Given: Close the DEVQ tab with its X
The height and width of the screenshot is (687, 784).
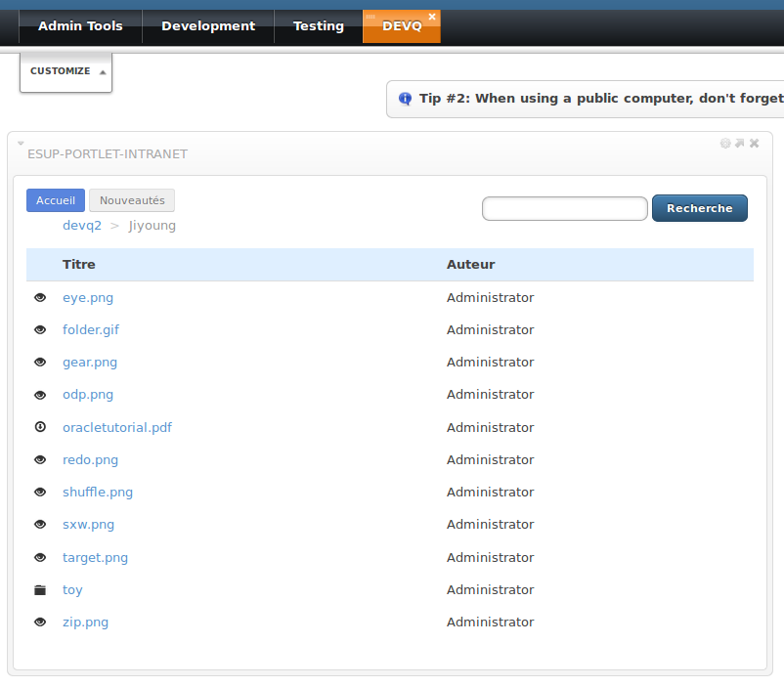Looking at the screenshot, I should (x=432, y=17).
